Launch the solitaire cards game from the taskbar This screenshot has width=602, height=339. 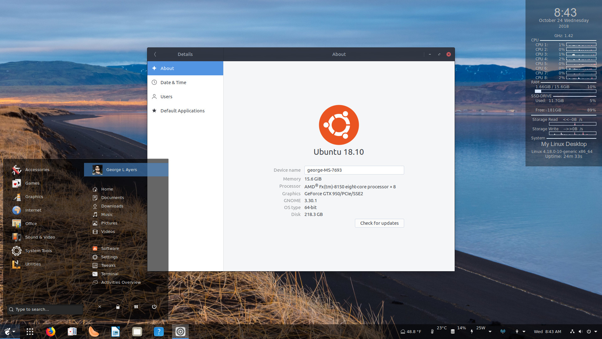pos(72,331)
